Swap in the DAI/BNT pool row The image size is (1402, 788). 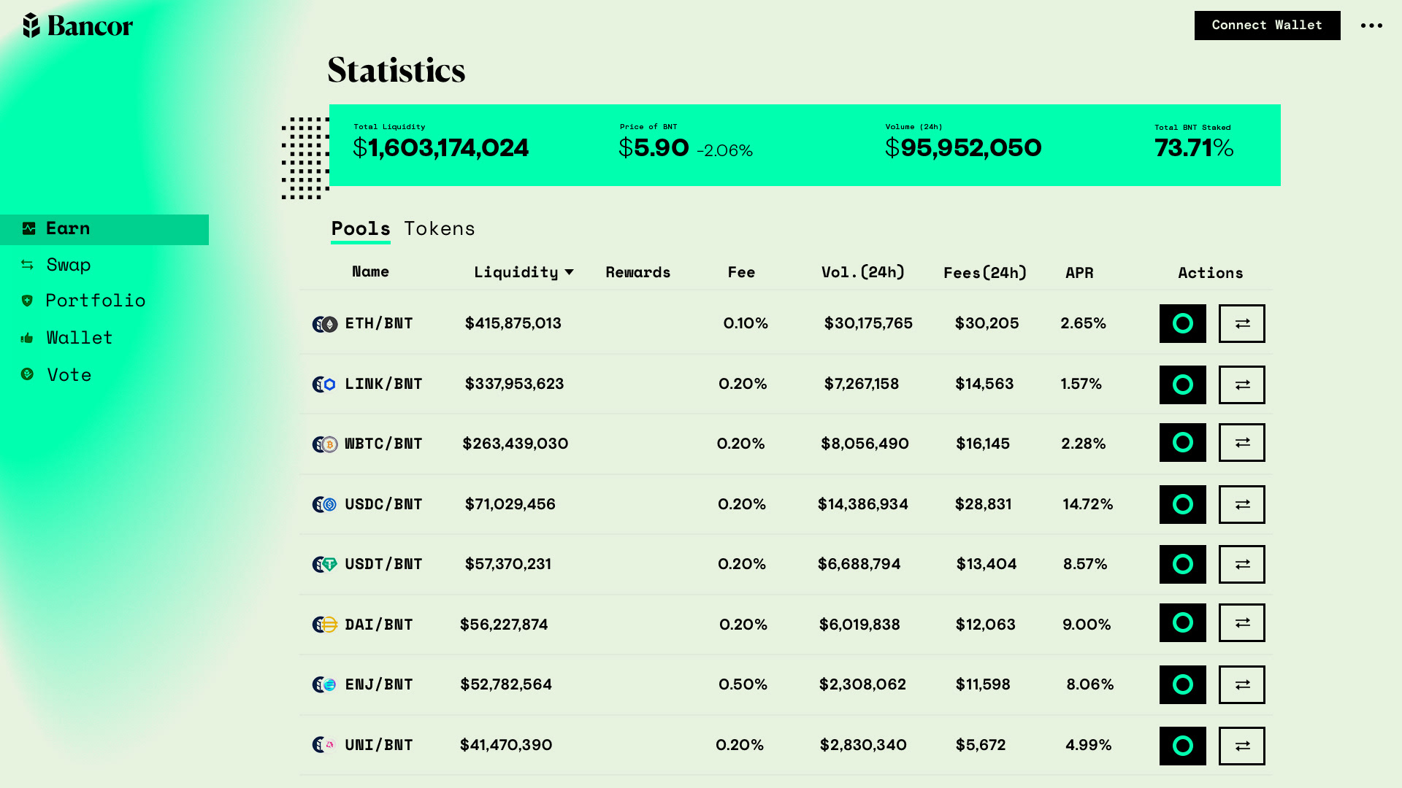(x=1242, y=622)
